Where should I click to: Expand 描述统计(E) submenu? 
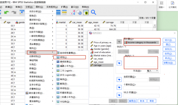click(41, 20)
